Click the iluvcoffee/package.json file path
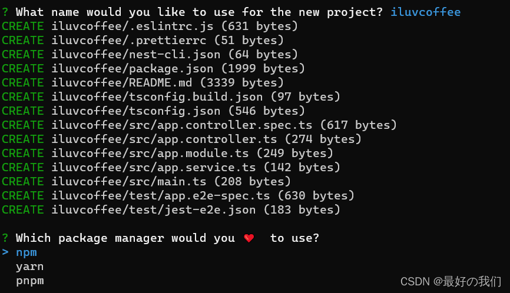 (133, 68)
